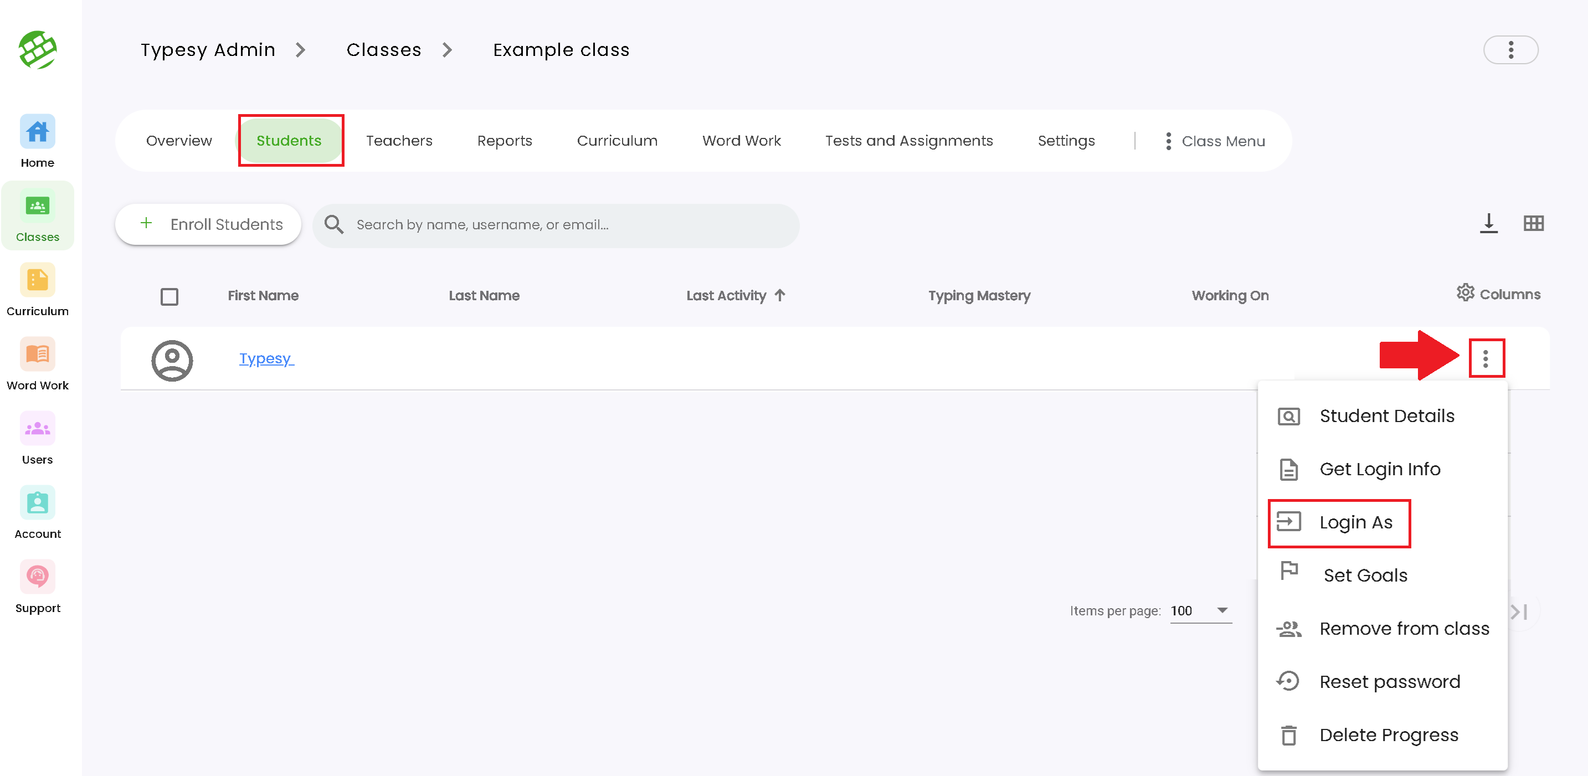Focus the search by name input field
Screen dimensions: 1588x776
(x=556, y=225)
